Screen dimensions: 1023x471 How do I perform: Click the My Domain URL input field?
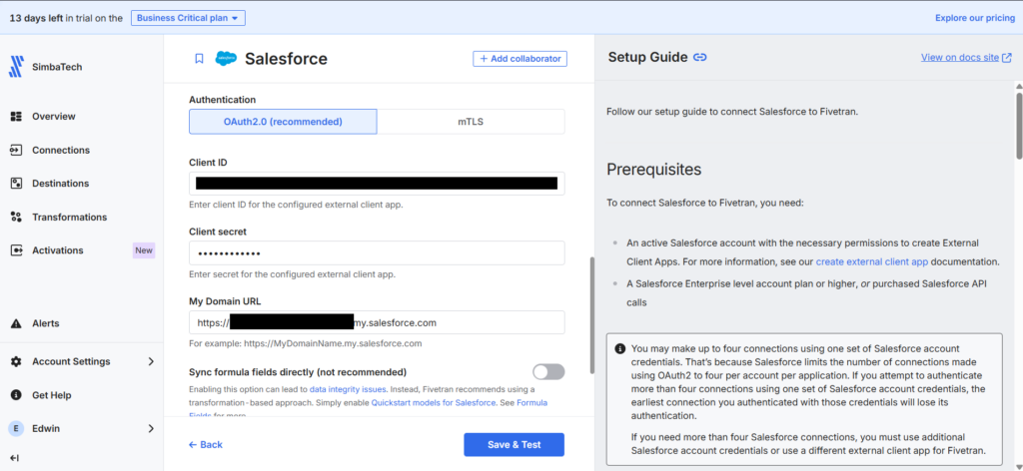tap(377, 322)
